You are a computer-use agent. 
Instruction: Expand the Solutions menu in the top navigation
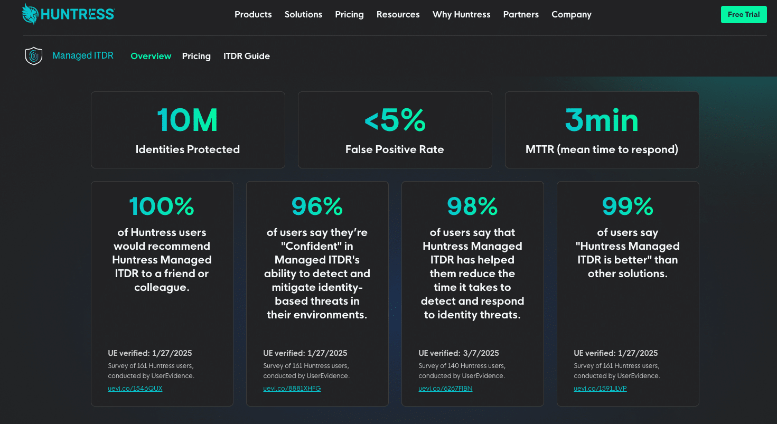point(303,14)
